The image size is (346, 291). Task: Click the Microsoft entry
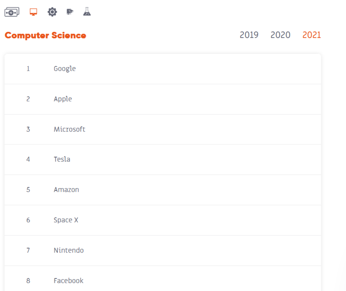pos(69,129)
